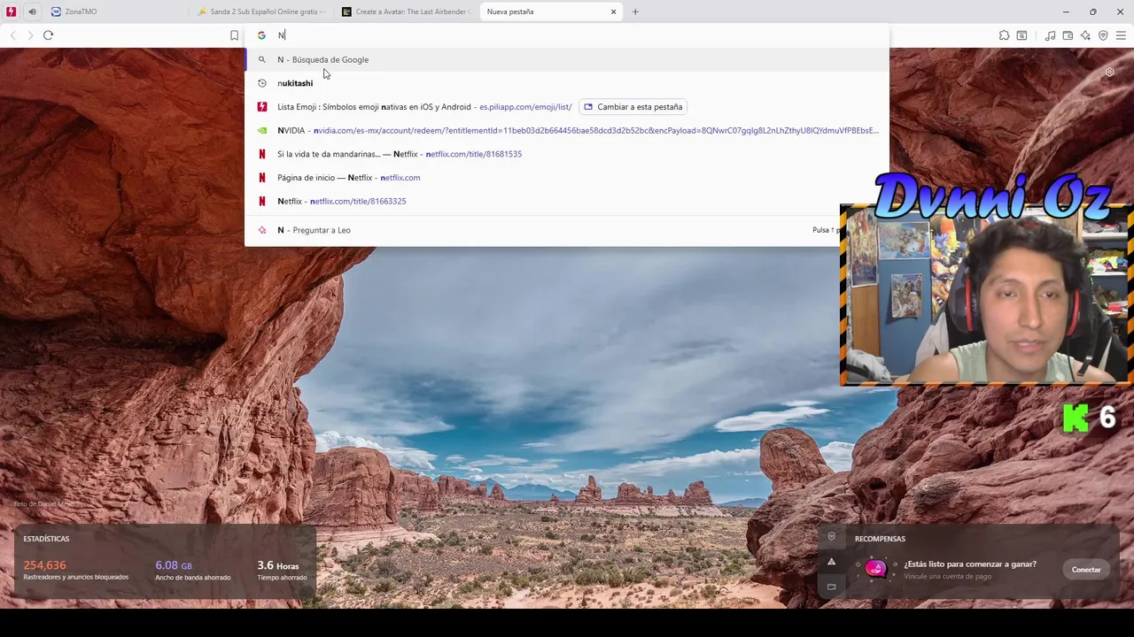Click the Conectar rewards button
The image size is (1134, 637).
(1086, 570)
